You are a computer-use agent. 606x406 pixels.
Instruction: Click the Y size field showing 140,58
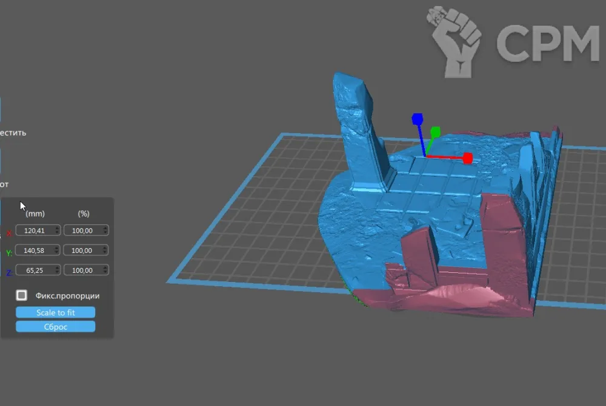pos(34,250)
